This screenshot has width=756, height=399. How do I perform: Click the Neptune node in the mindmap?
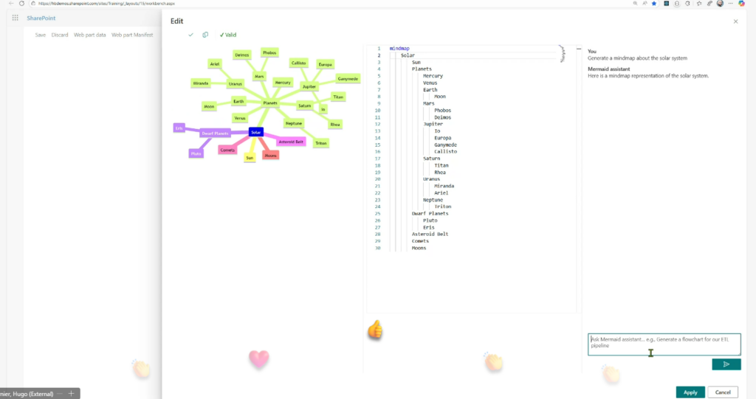click(294, 123)
